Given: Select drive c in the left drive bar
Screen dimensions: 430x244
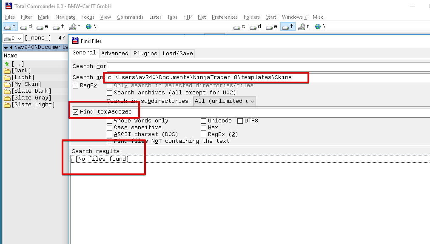Looking at the screenshot, I should coord(11,27).
